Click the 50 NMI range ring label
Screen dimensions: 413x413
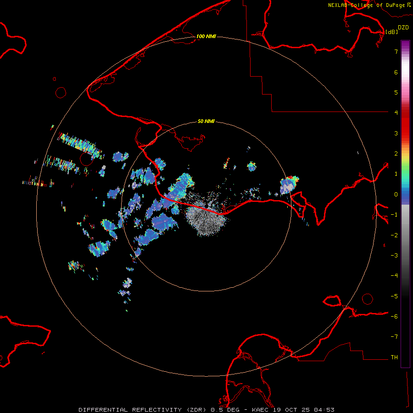[x=206, y=121]
